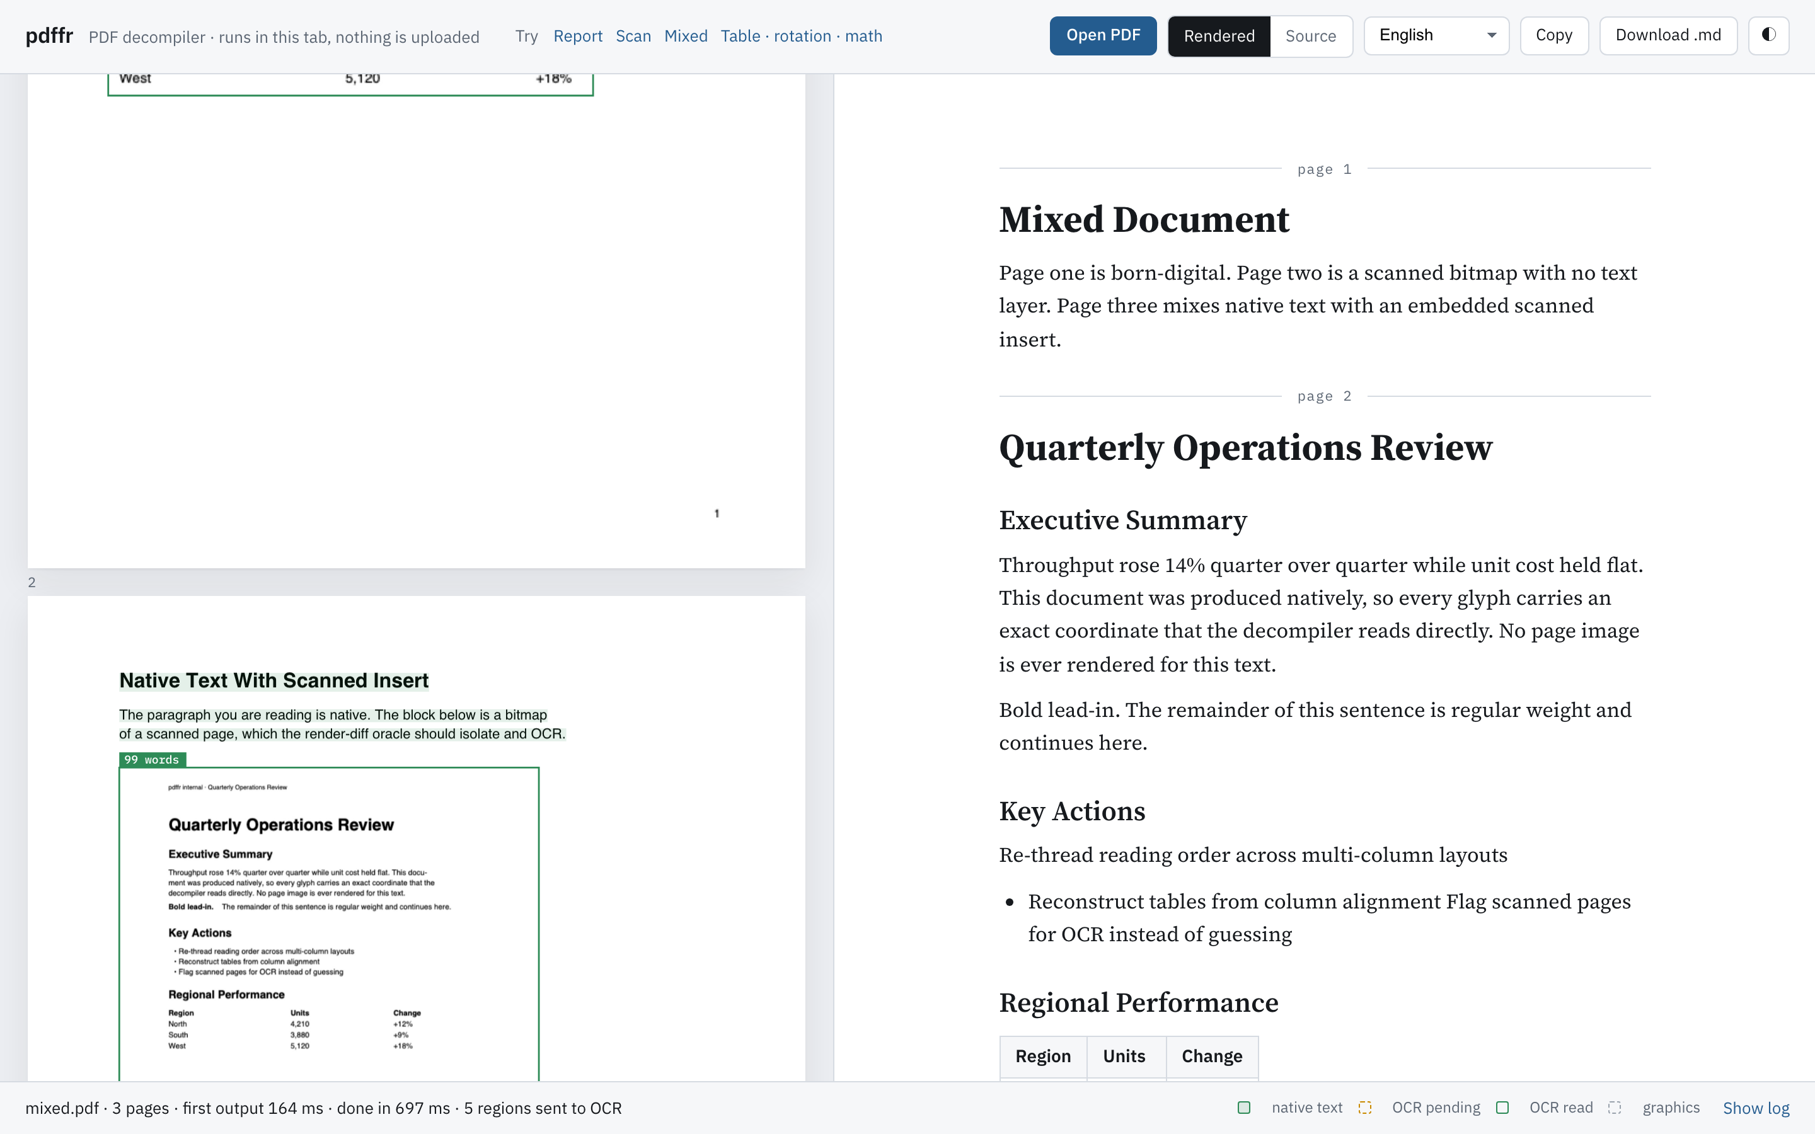1815x1134 pixels.
Task: Click the 'Region' table header cell
Action: [1042, 1056]
